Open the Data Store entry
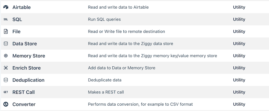This screenshot has height=111, width=269. point(25,44)
